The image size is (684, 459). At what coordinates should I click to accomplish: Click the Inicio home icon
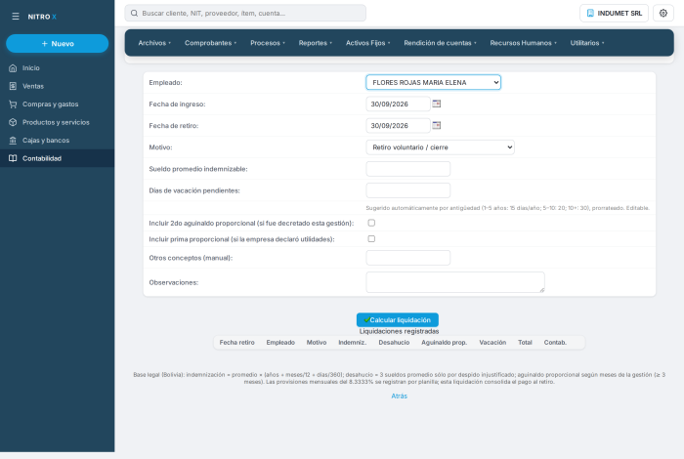[13, 68]
